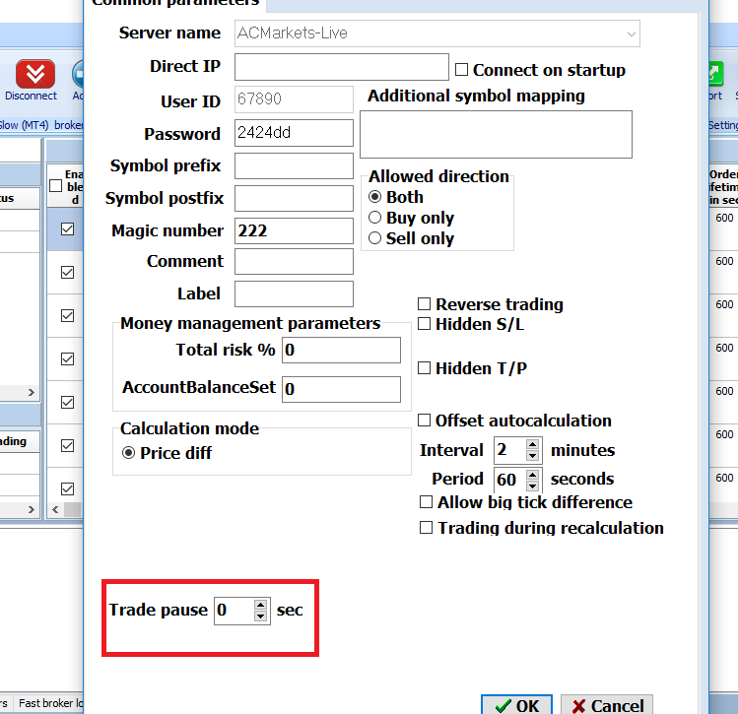The image size is (738, 714).
Task: Decrease Trade pause seconds
Action: (261, 617)
